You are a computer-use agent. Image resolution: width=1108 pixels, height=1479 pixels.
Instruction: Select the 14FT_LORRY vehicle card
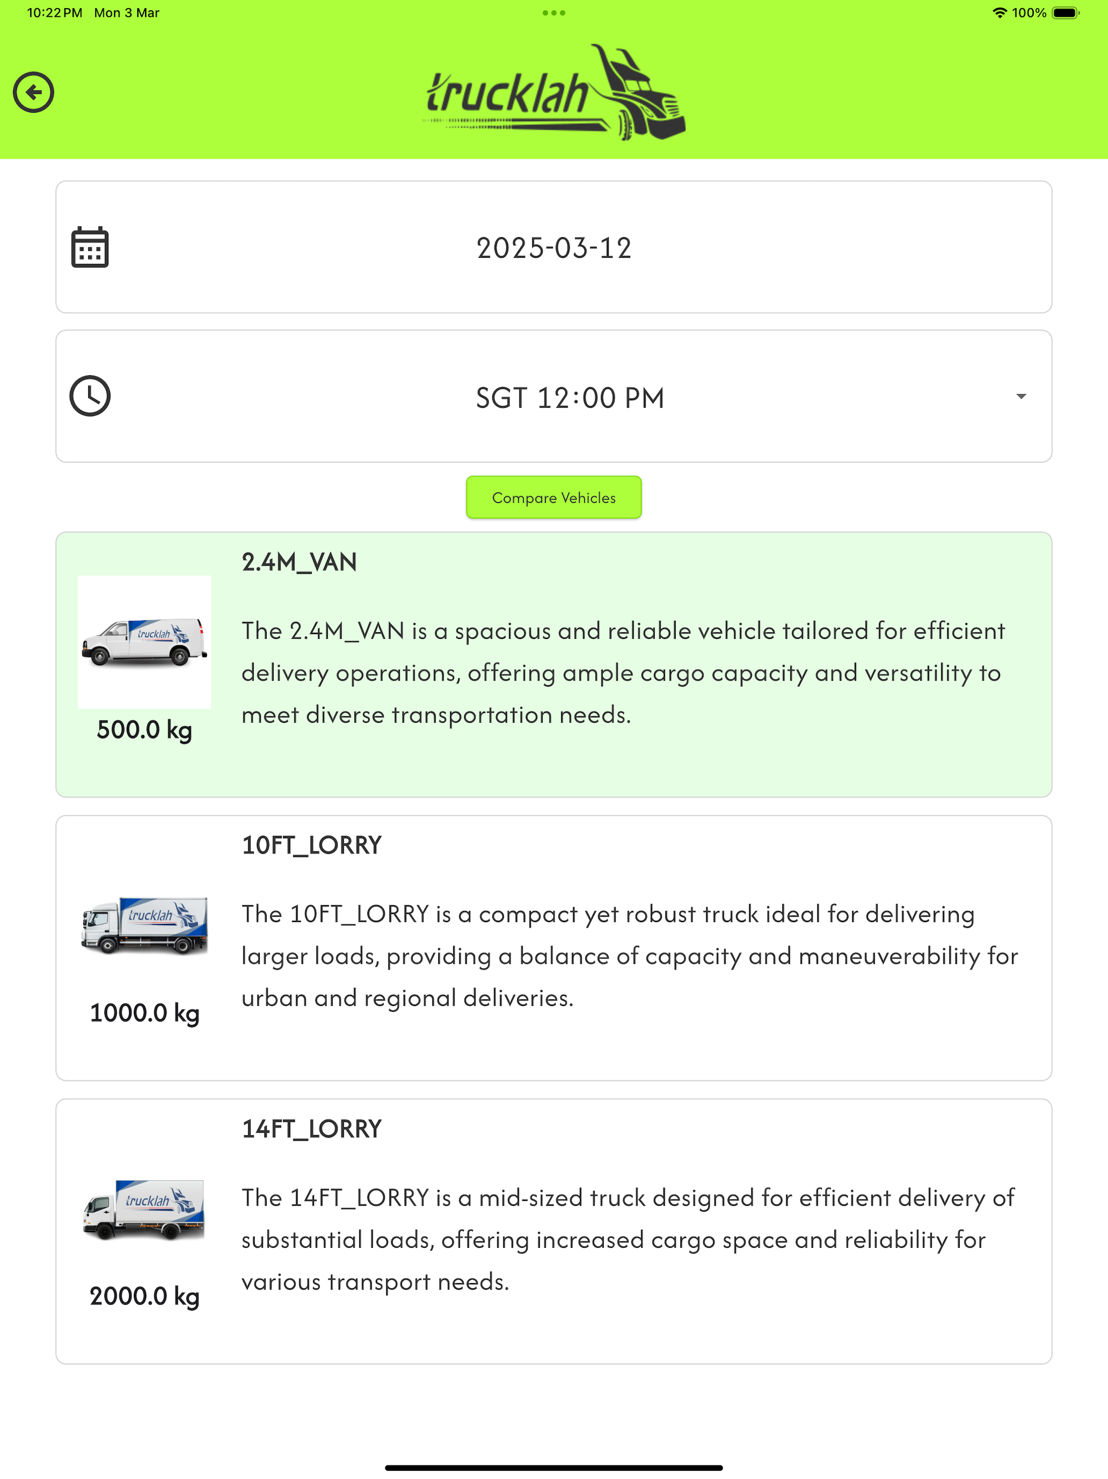[554, 1232]
